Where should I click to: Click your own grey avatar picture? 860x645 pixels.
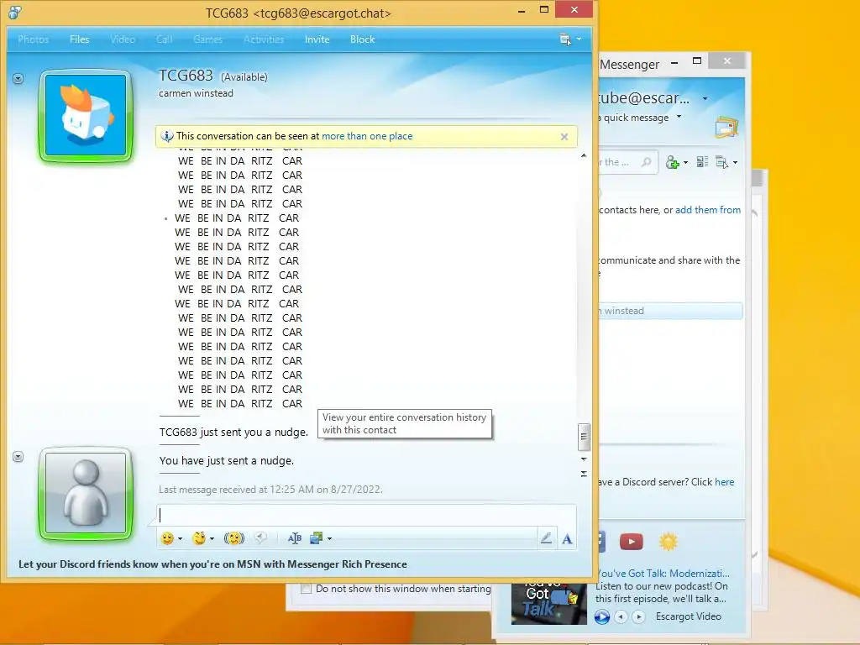pos(86,493)
